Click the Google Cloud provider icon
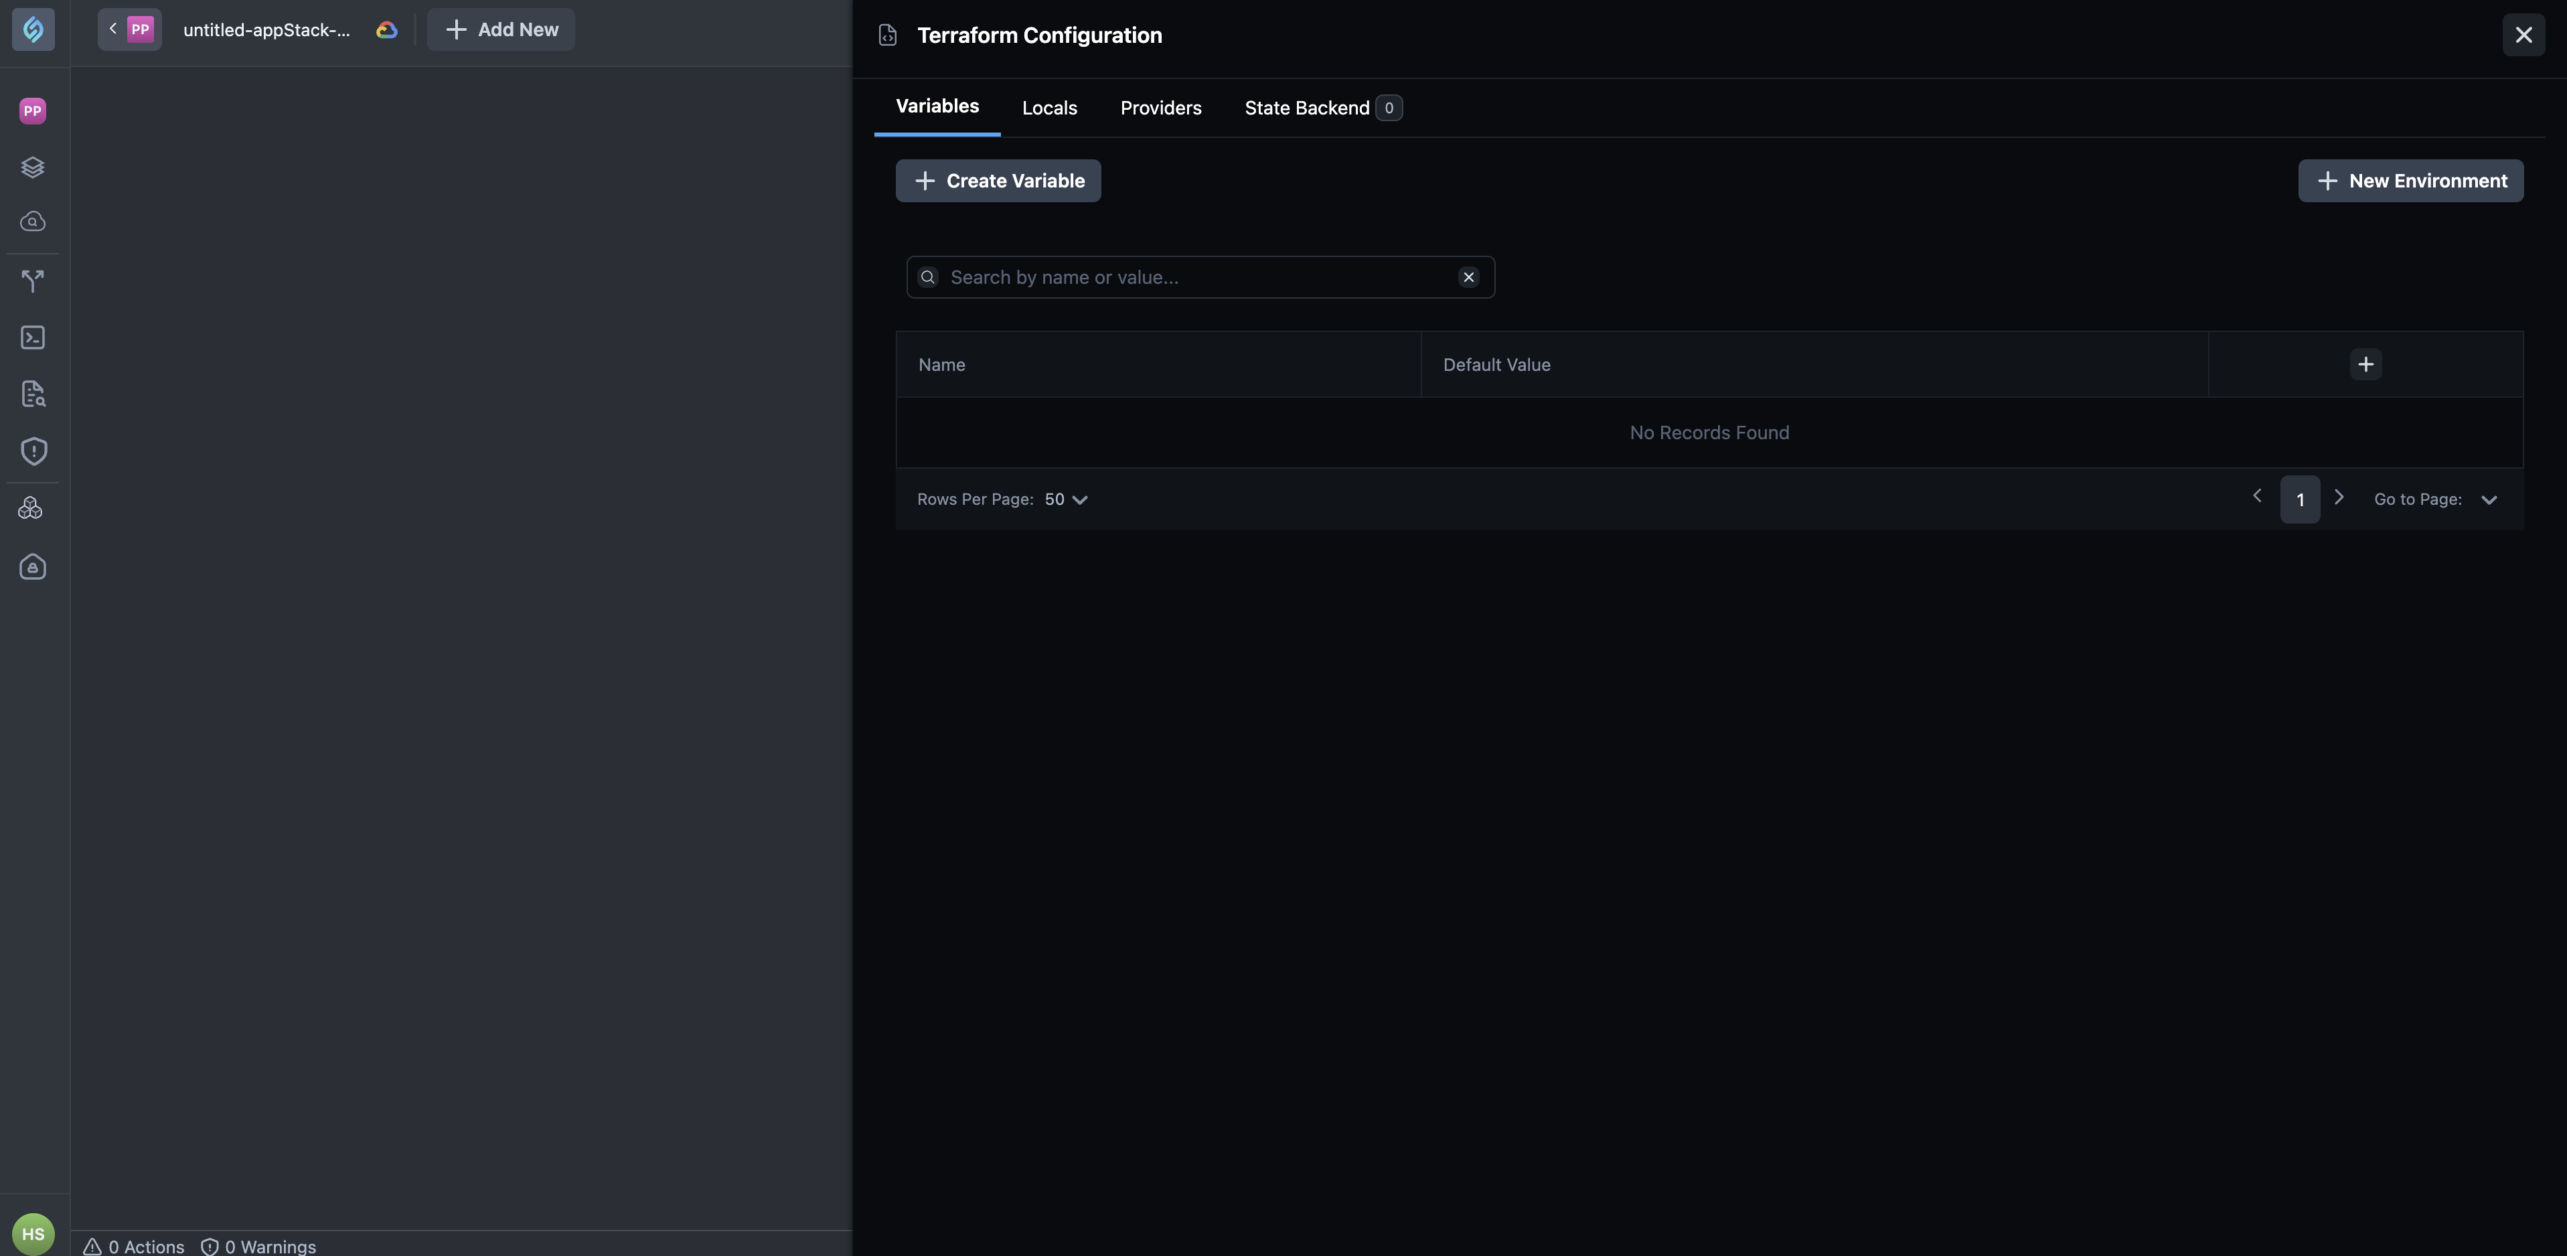This screenshot has width=2567, height=1256. tap(386, 29)
